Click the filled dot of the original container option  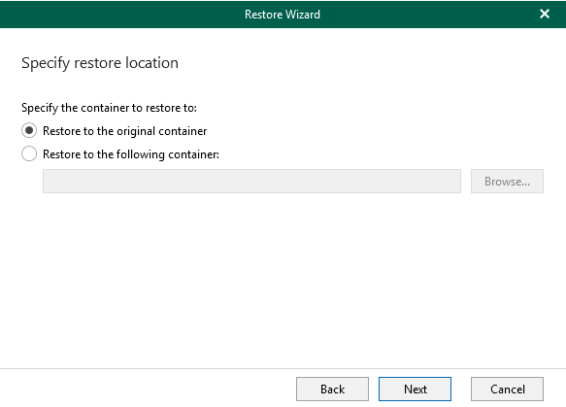point(29,130)
